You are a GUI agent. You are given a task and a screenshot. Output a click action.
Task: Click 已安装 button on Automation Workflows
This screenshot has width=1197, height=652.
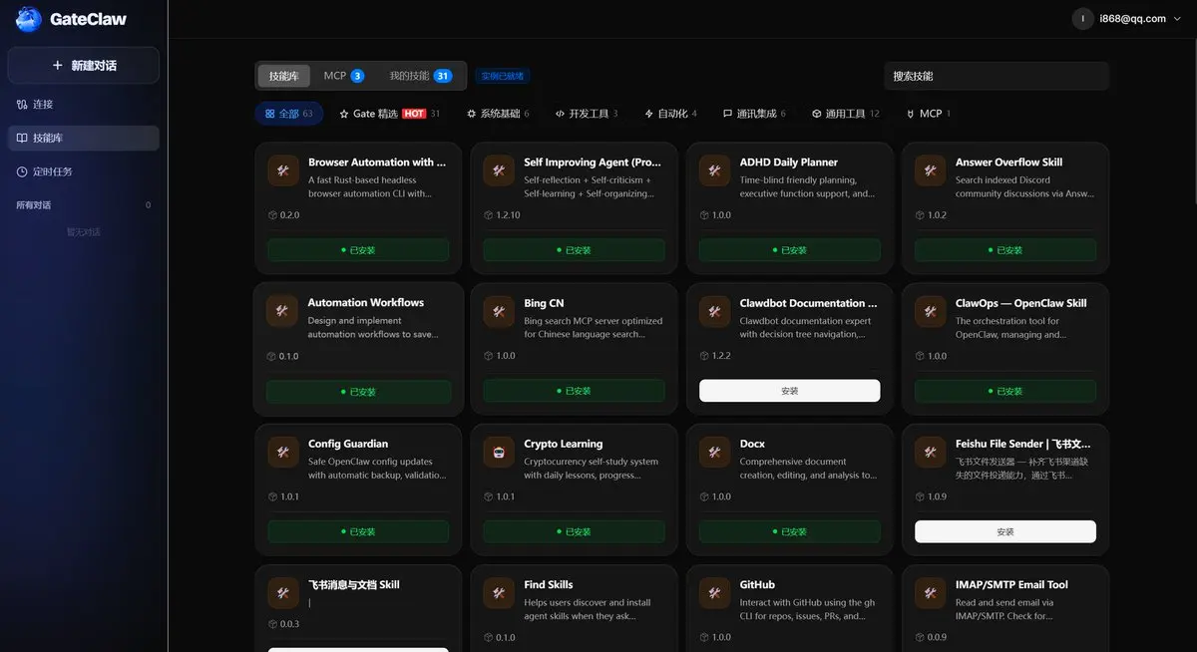coord(358,392)
